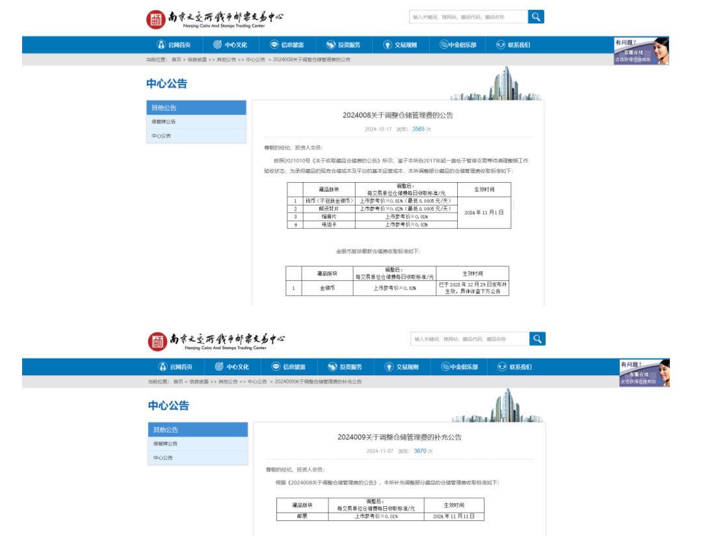Viewport: 716px width, 536px height.
Task: Open 中心文化 in the upper navigation bar
Action: coord(230,45)
